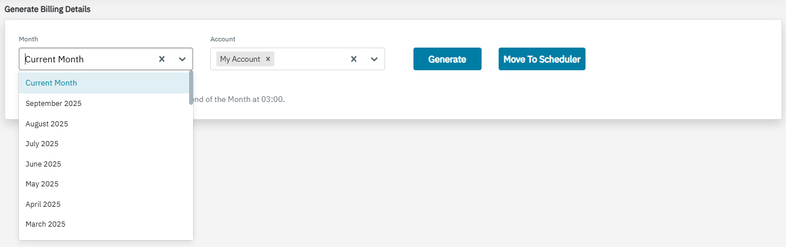
Task: Select May 2025 in month list
Action: [x=42, y=184]
